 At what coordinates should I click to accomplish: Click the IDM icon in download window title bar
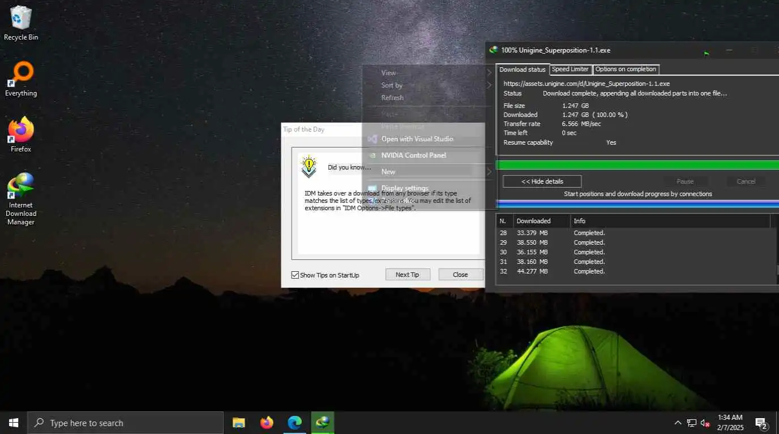point(494,50)
